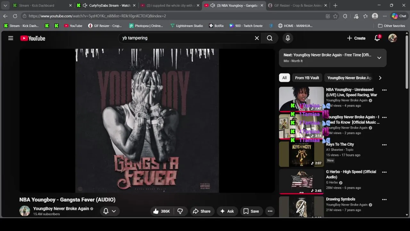The height and width of the screenshot is (231, 410).
Task: Start voice search with microphone icon
Action: [288, 38]
